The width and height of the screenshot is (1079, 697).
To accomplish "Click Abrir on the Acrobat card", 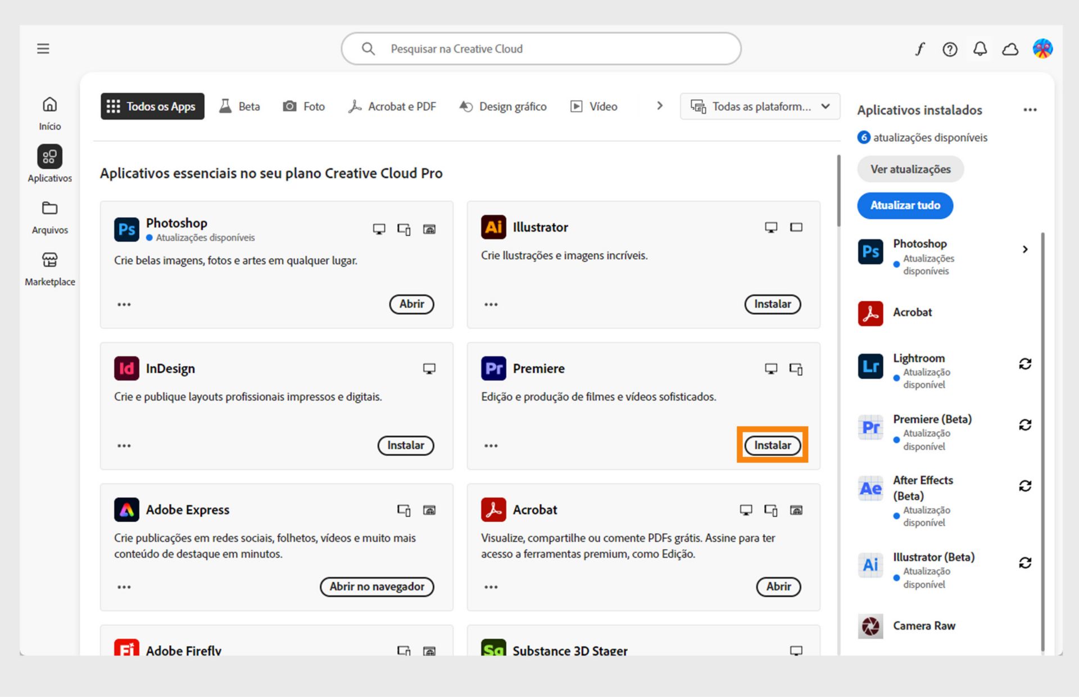I will [779, 586].
